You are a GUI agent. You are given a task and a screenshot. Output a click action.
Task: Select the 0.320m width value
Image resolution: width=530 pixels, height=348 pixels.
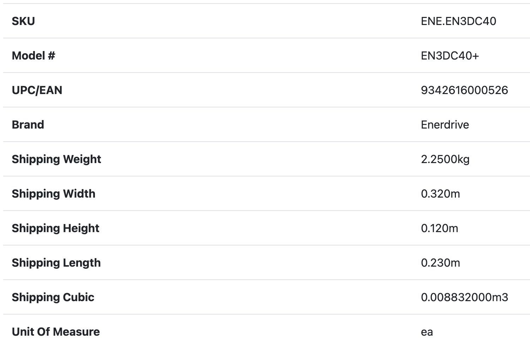pos(440,194)
